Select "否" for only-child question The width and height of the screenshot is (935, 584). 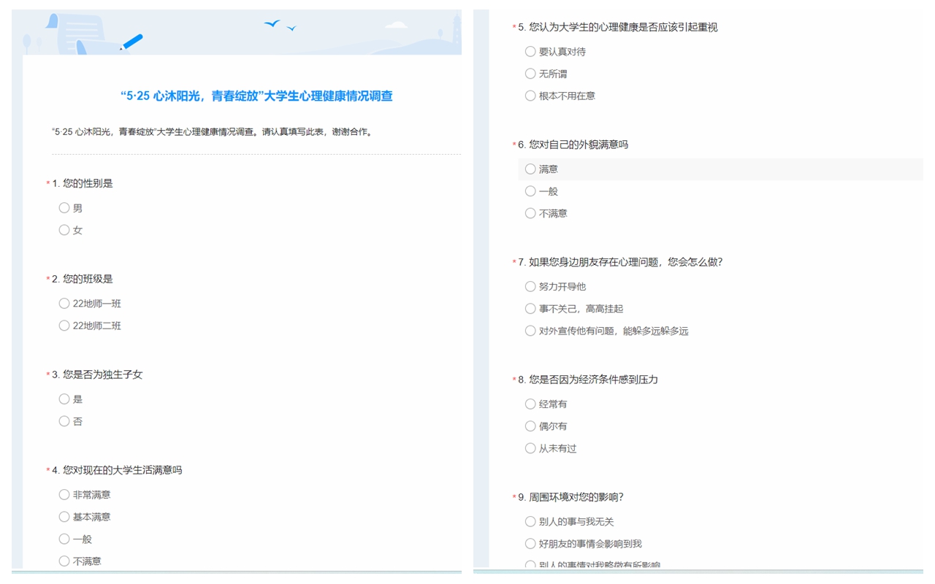click(64, 421)
